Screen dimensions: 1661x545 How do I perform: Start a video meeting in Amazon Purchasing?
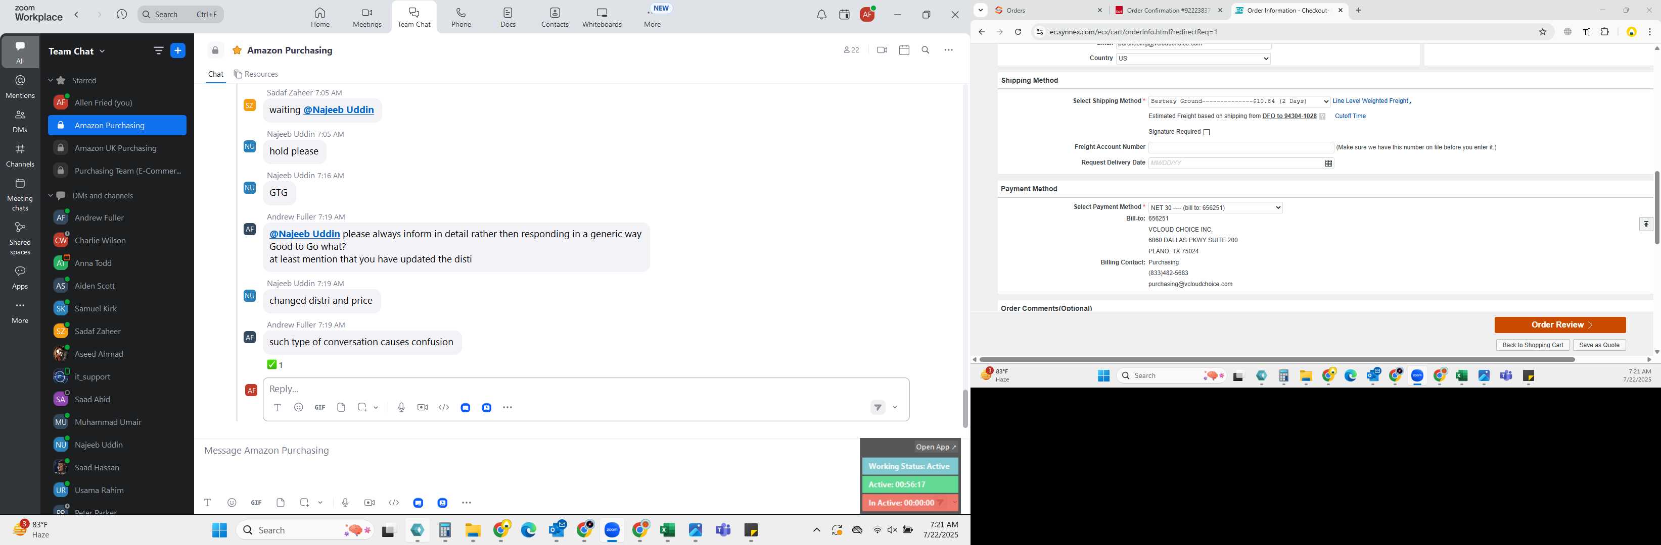point(882,50)
